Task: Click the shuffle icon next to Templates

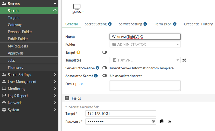Action: click(x=184, y=60)
